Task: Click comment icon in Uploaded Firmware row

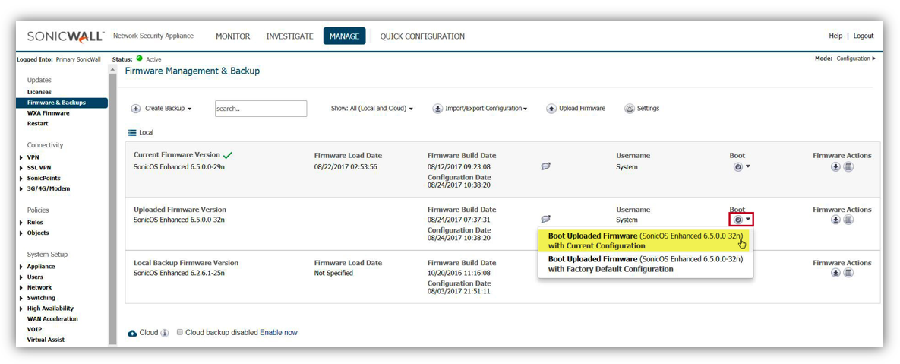Action: click(545, 219)
